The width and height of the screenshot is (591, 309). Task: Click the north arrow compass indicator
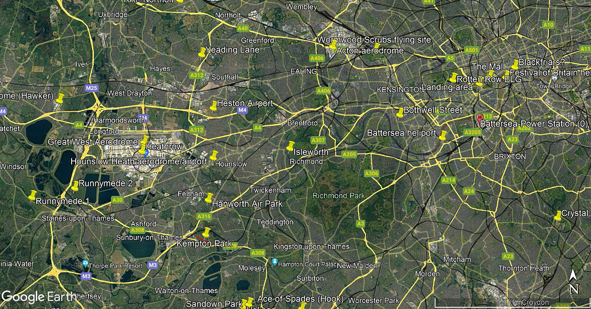pos(573,281)
